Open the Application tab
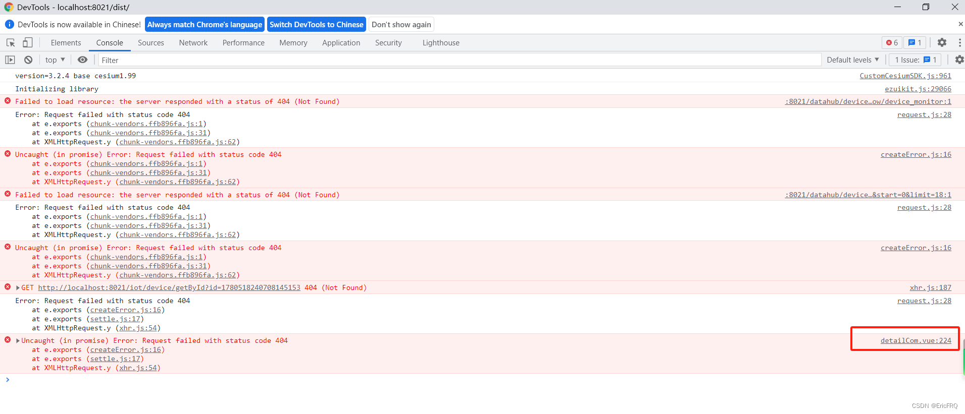 (341, 43)
